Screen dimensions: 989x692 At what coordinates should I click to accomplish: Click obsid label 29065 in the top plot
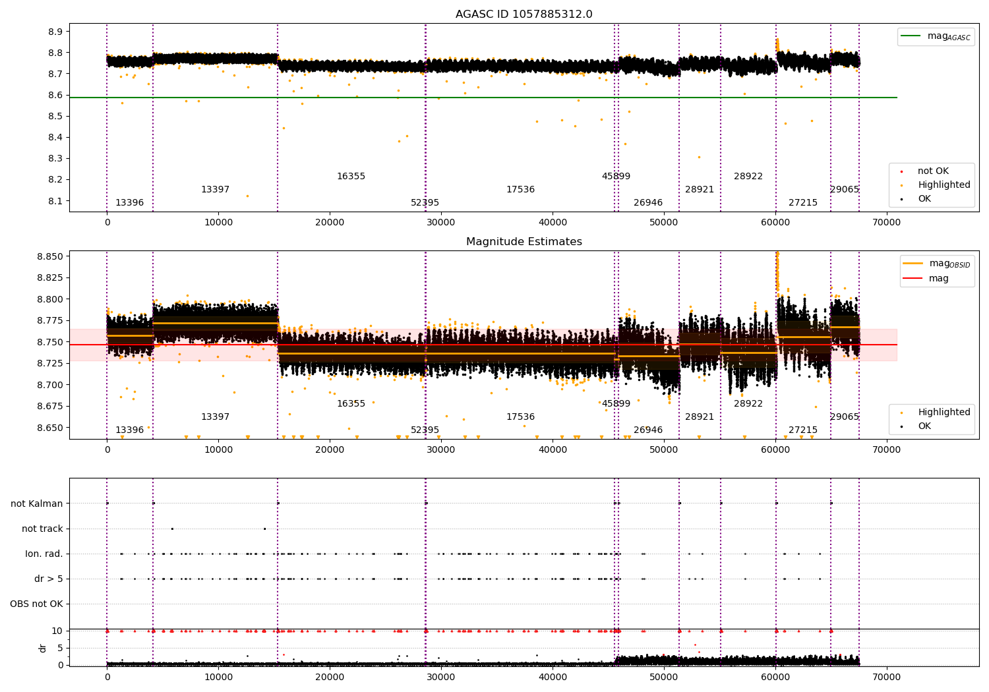845,190
